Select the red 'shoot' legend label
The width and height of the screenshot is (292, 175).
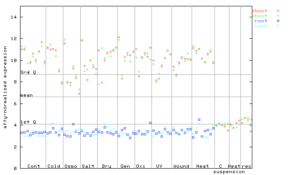click(260, 11)
